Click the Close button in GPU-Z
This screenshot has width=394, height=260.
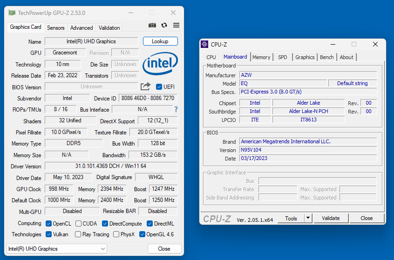click(x=164, y=249)
